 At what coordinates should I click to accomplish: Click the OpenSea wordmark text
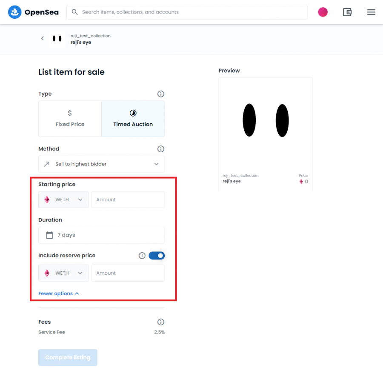(42, 12)
